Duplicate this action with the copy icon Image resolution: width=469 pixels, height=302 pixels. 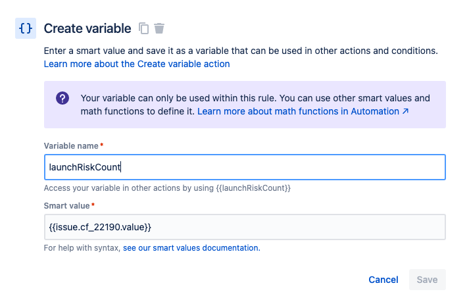[143, 28]
